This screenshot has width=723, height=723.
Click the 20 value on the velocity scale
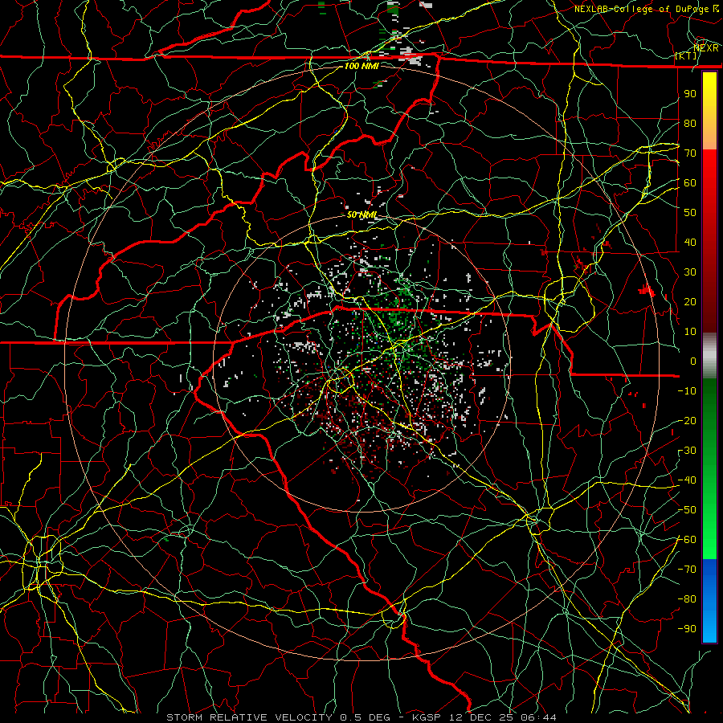(x=690, y=302)
